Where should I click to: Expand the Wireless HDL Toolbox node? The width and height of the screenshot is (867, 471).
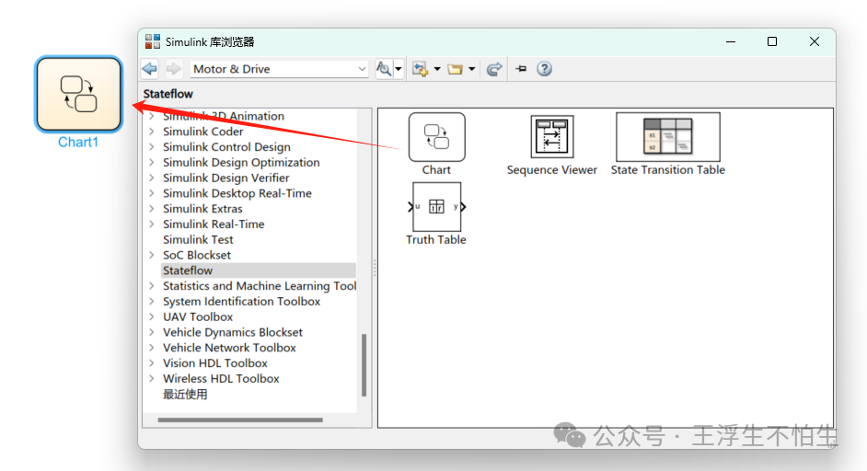coord(152,379)
